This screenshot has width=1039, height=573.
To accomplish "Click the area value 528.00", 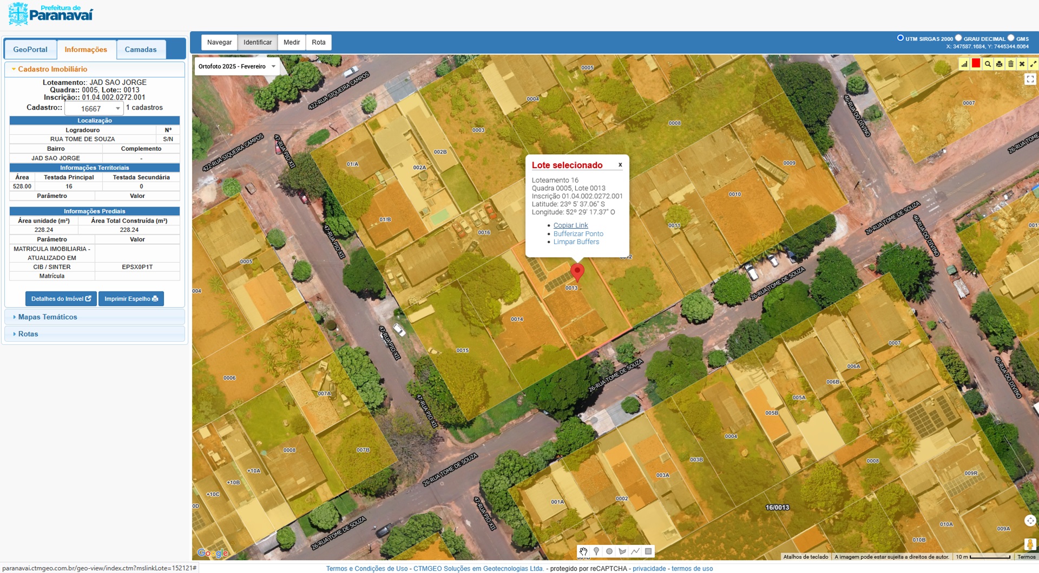I will point(22,186).
